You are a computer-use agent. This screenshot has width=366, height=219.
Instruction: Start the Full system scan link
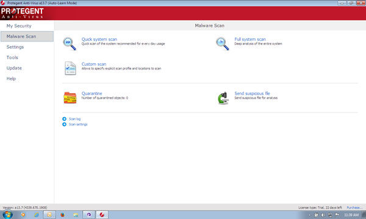[250, 40]
